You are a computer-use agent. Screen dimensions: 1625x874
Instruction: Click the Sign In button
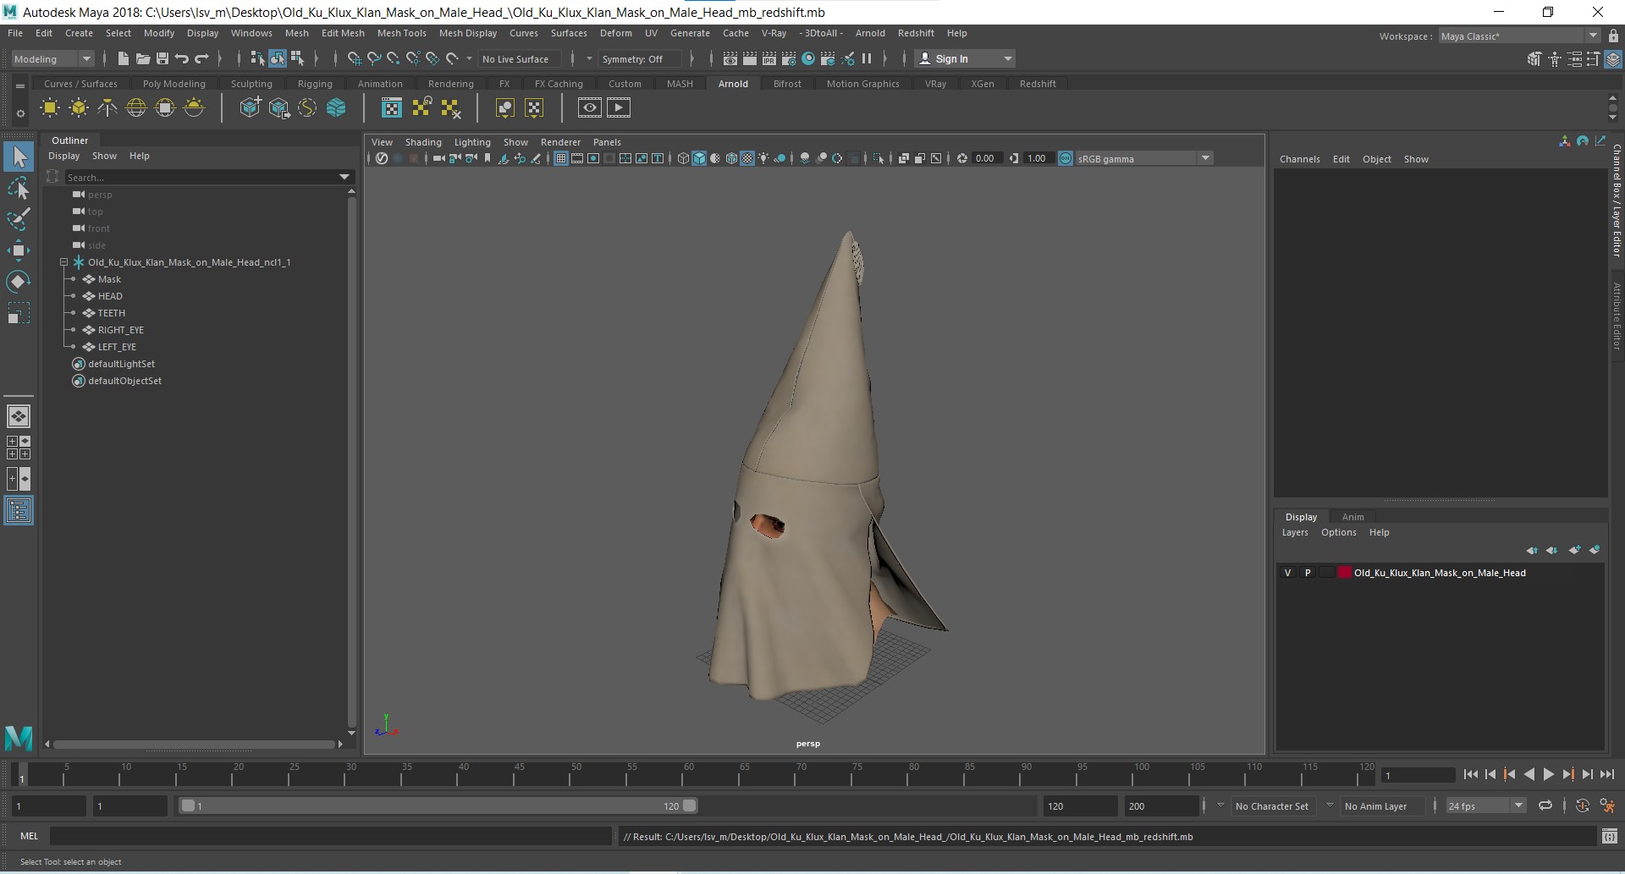point(965,58)
